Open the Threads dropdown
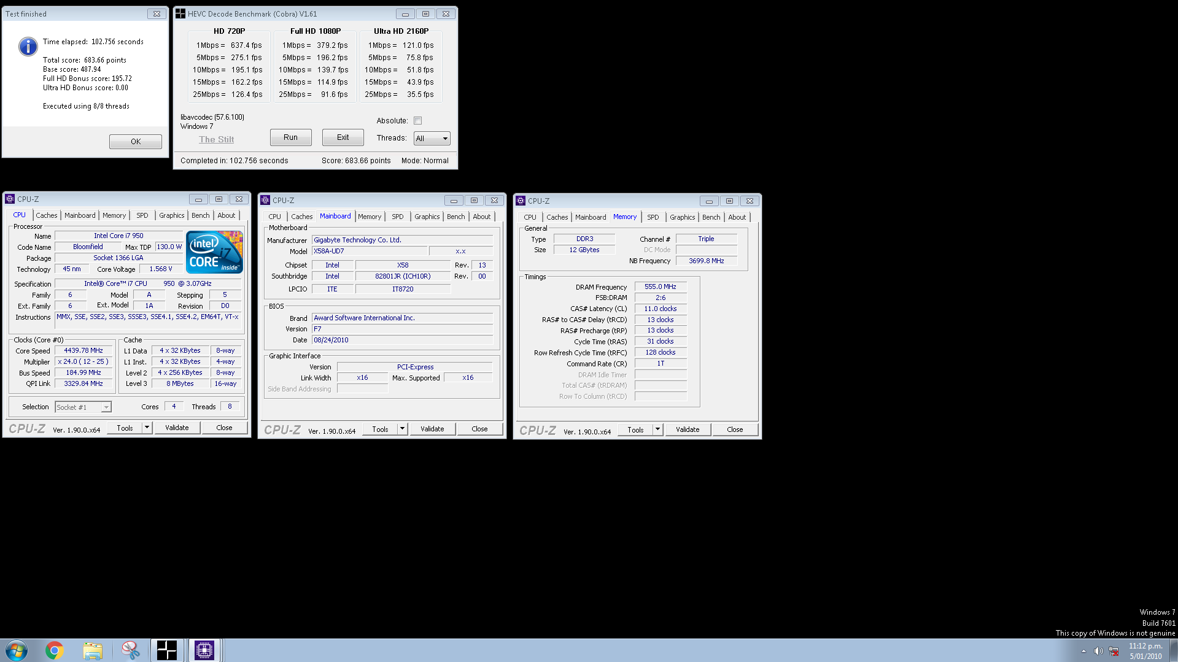 [x=432, y=139]
